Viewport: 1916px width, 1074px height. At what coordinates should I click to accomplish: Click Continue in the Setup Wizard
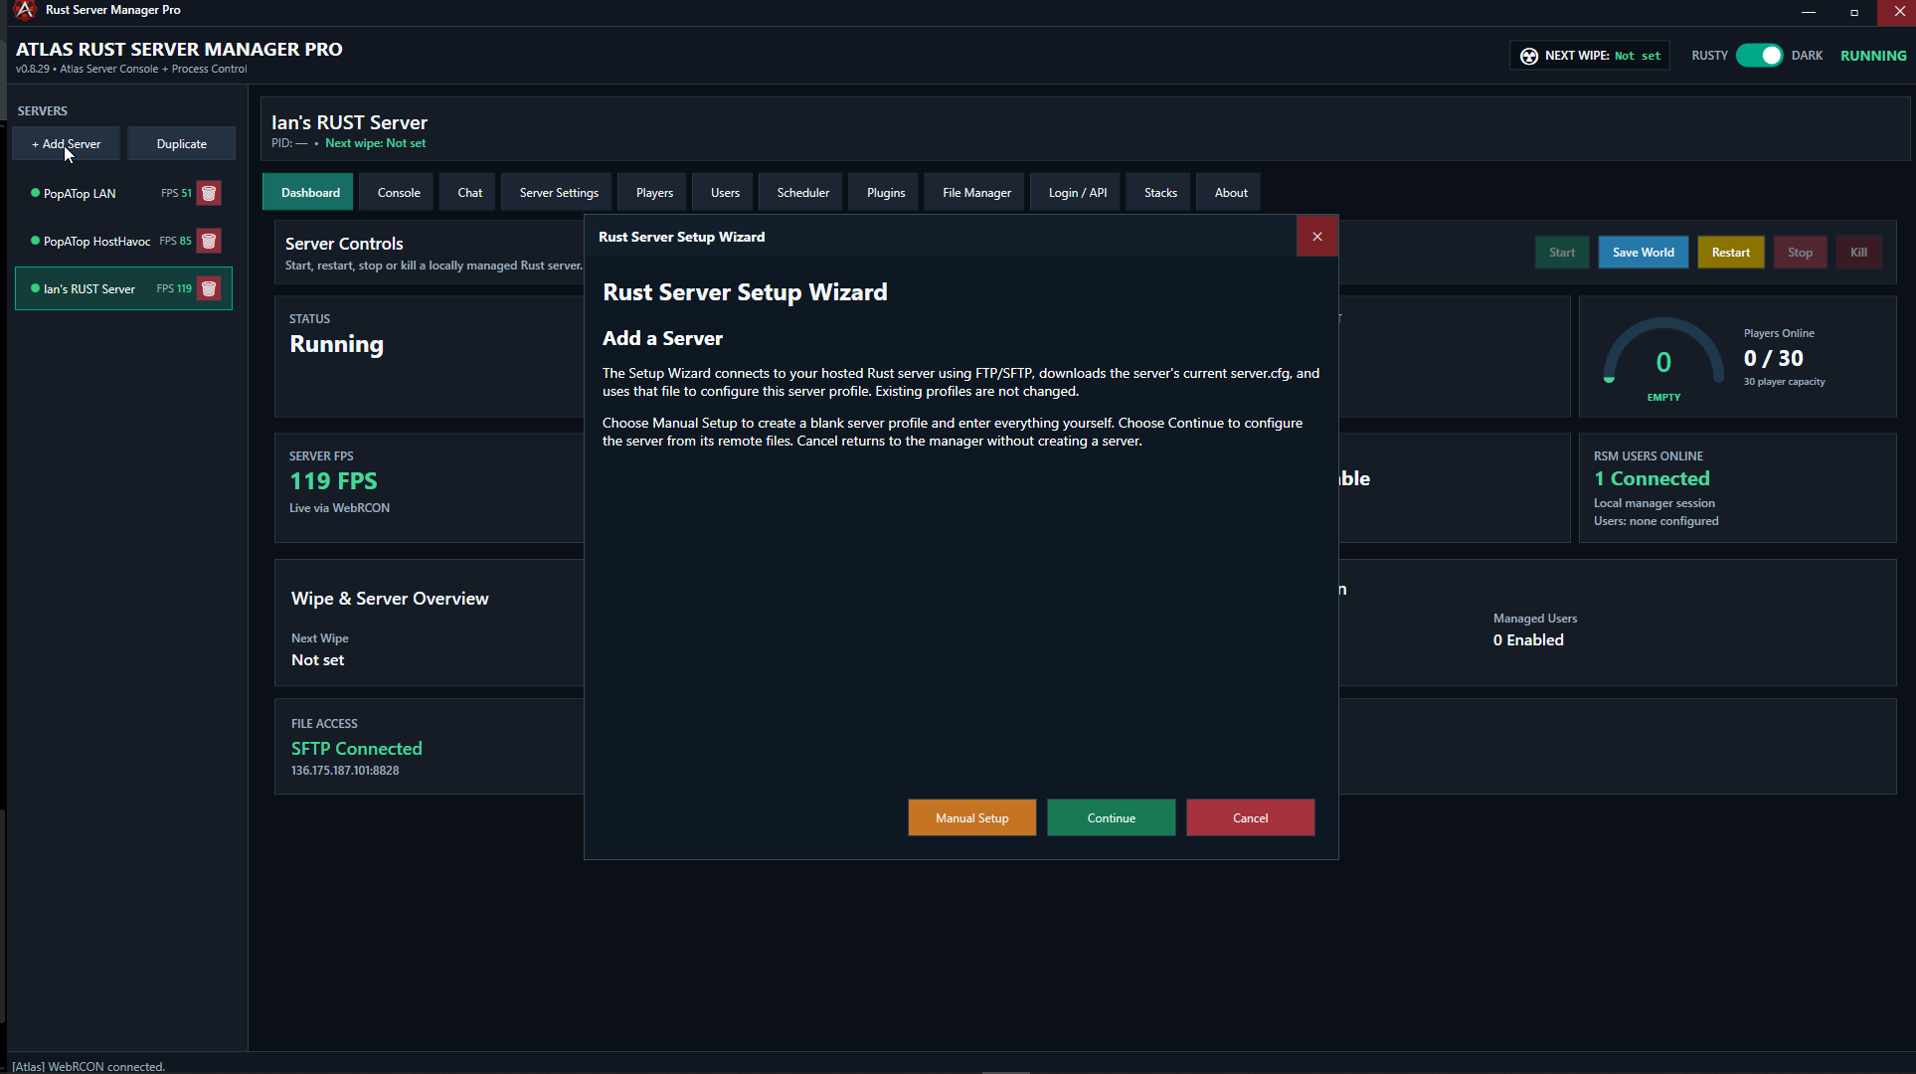click(x=1112, y=817)
